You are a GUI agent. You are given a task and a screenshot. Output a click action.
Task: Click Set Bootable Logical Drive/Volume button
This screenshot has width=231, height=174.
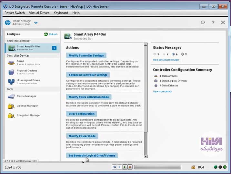[92, 155]
